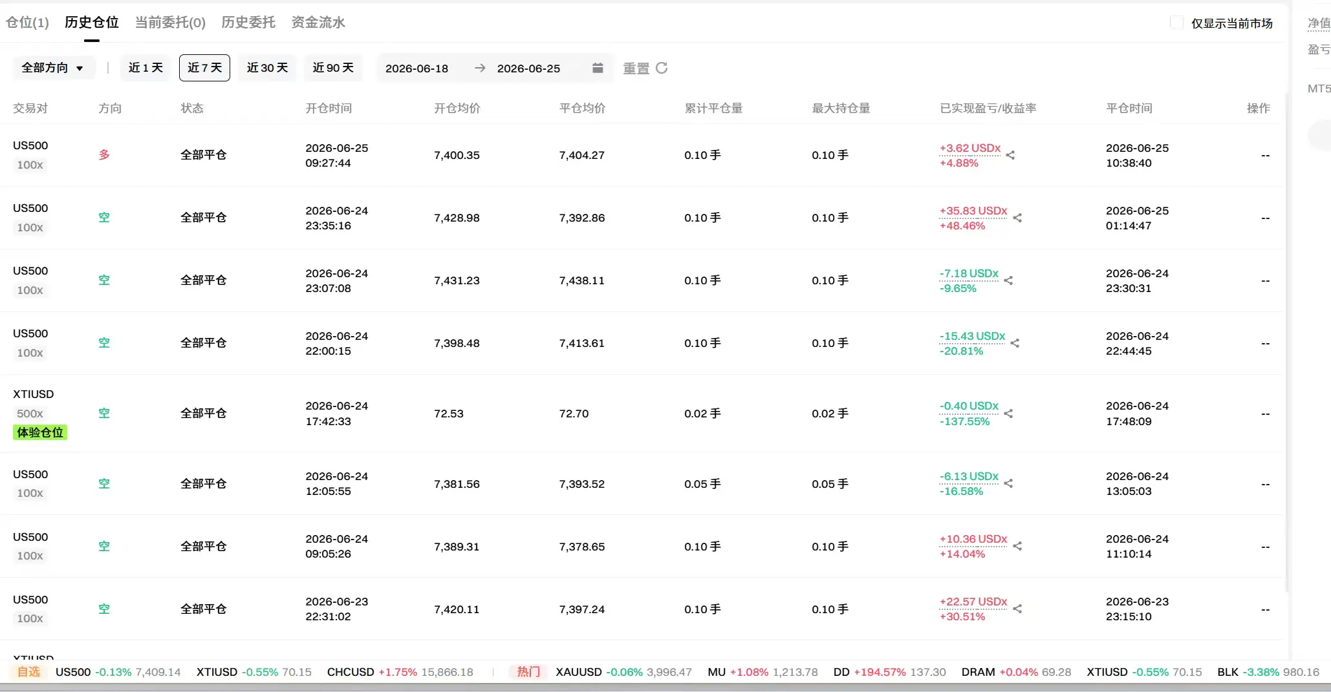Click the reset refresh icon
1331x692 pixels.
tap(662, 68)
